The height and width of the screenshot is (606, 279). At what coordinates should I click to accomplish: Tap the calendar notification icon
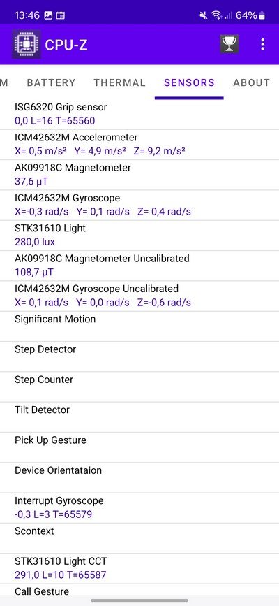tap(61, 15)
